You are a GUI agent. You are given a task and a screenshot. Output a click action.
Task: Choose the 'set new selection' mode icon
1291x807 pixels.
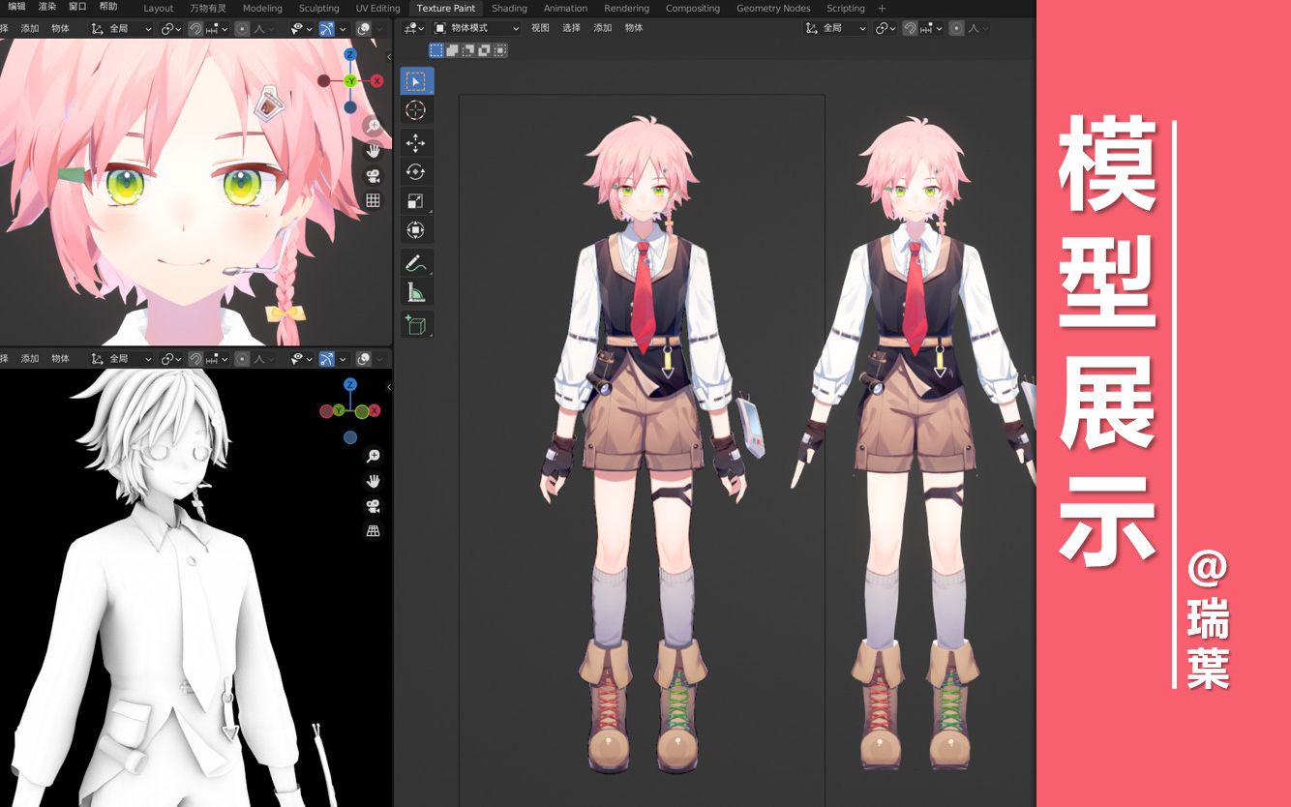(436, 50)
